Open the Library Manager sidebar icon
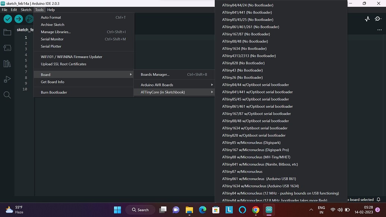Screen dimensions: 386x217 (x=7, y=64)
